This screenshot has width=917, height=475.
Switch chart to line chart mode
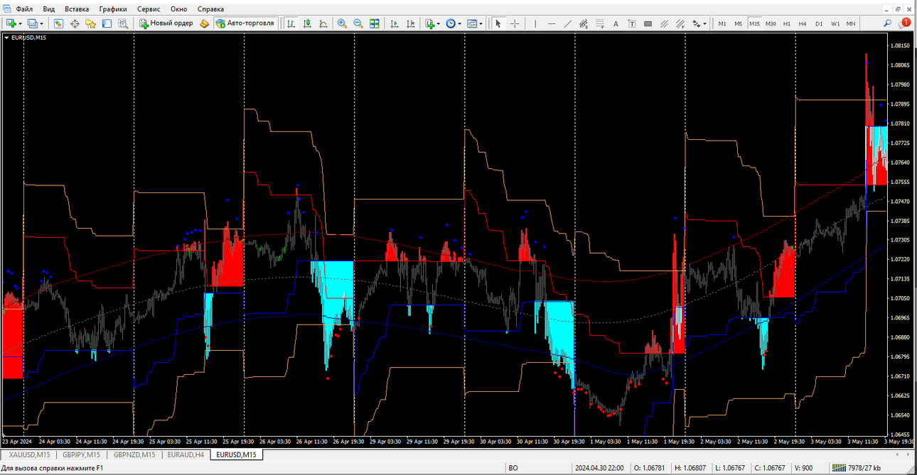323,23
